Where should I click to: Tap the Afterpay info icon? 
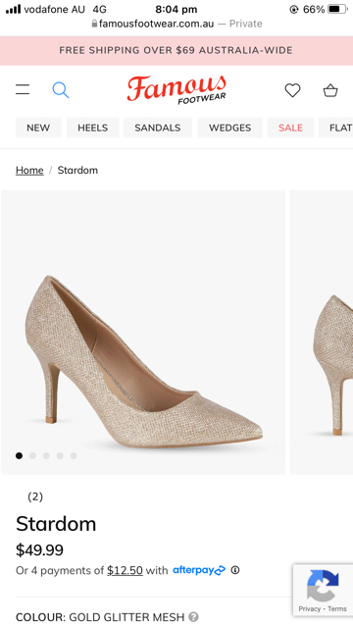(235, 569)
